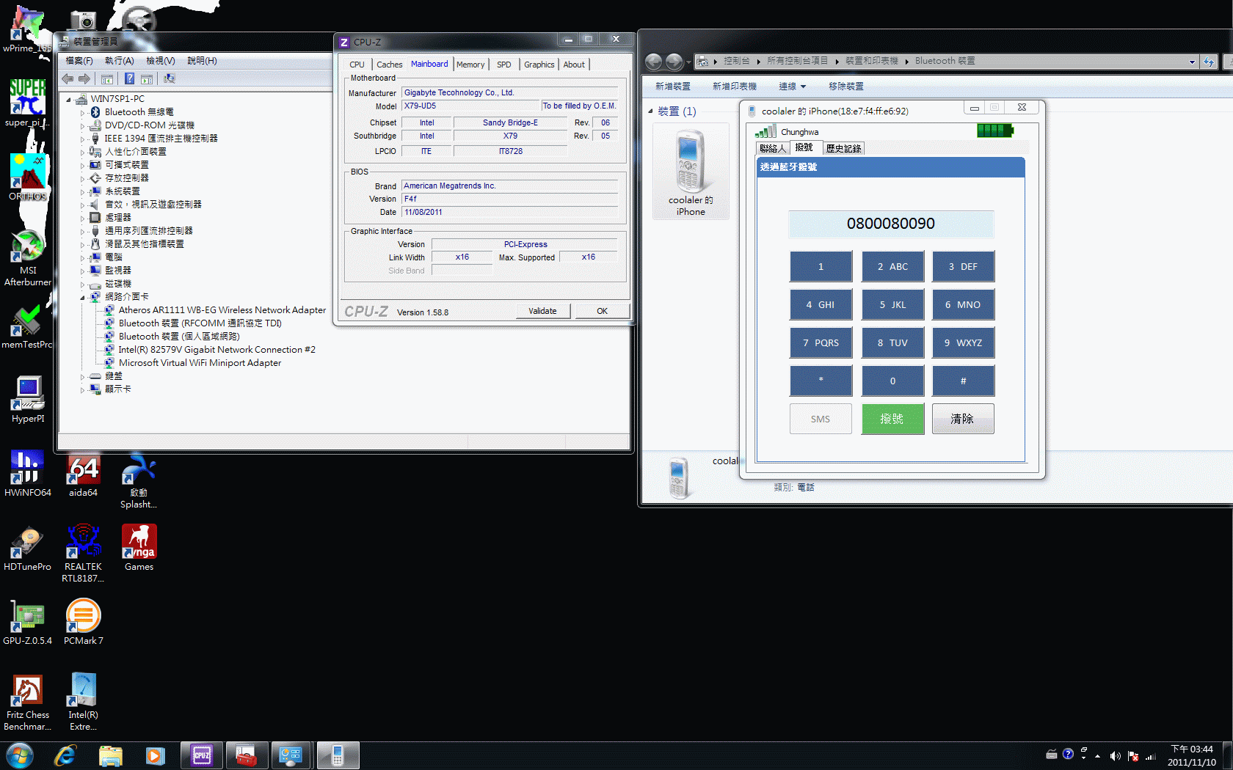
Task: Launch the ORTHOS desktop icon
Action: pyautogui.click(x=27, y=177)
